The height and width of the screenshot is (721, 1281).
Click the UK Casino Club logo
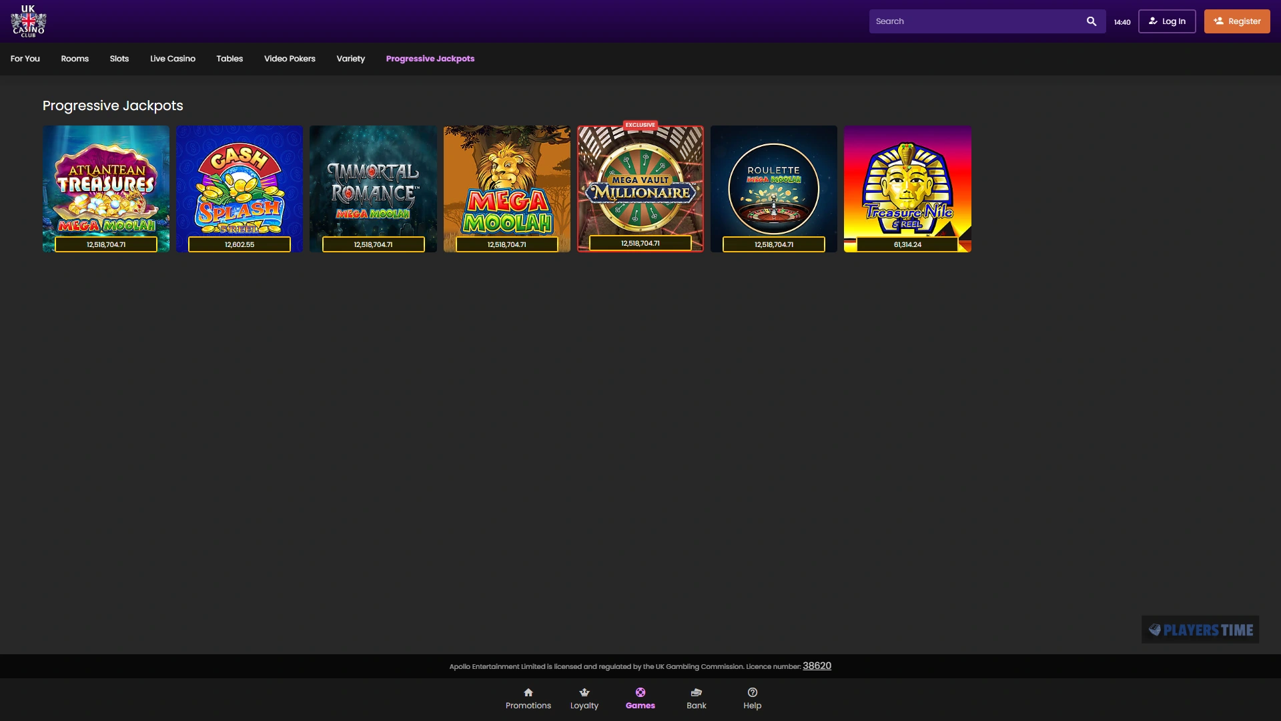28,21
